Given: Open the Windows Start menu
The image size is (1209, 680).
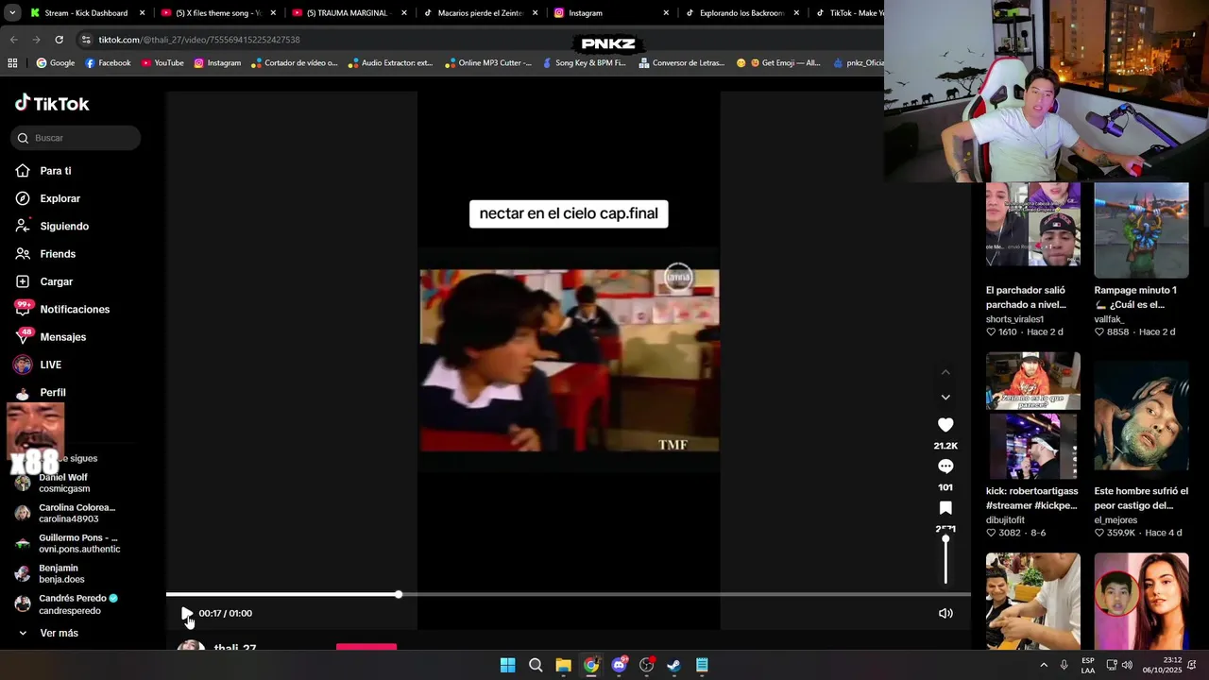Looking at the screenshot, I should click(x=507, y=665).
